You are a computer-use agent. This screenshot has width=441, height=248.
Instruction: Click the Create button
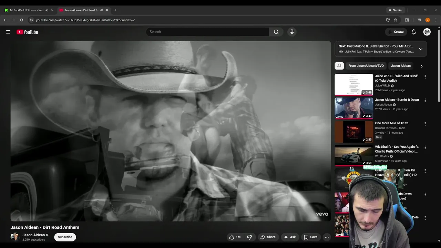point(396,32)
